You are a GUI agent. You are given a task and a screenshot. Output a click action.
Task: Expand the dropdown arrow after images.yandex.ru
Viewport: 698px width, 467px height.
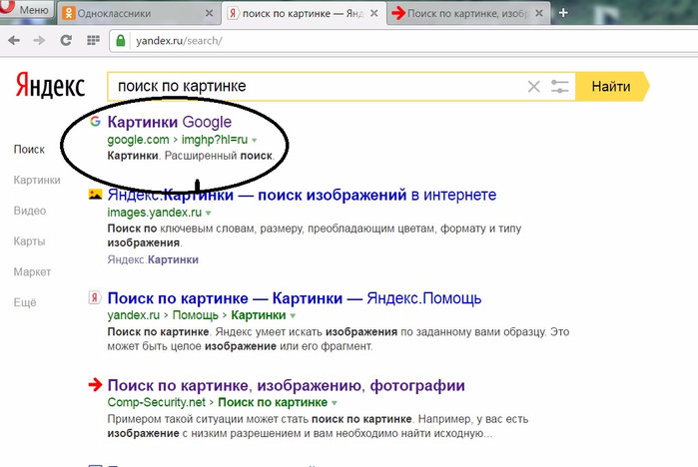tap(208, 213)
